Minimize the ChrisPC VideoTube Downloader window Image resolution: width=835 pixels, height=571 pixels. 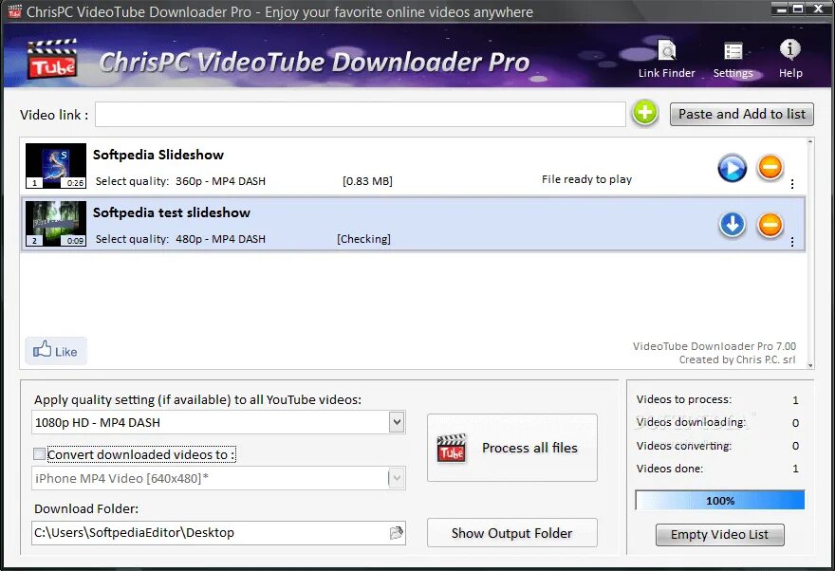(781, 8)
